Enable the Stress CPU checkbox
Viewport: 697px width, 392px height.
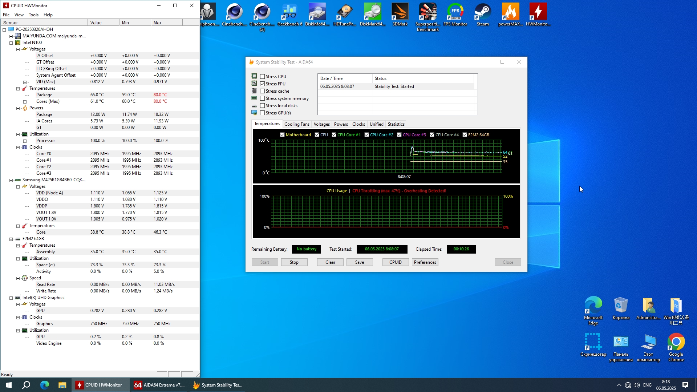263,77
